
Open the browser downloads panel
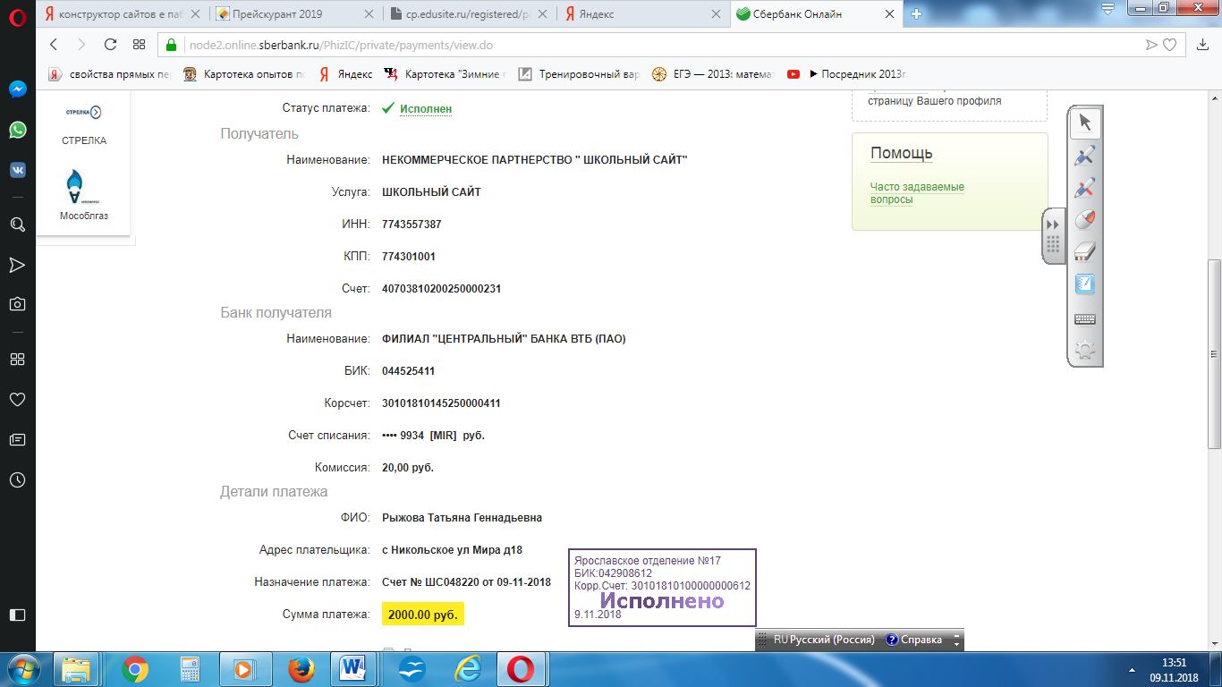tap(1203, 45)
